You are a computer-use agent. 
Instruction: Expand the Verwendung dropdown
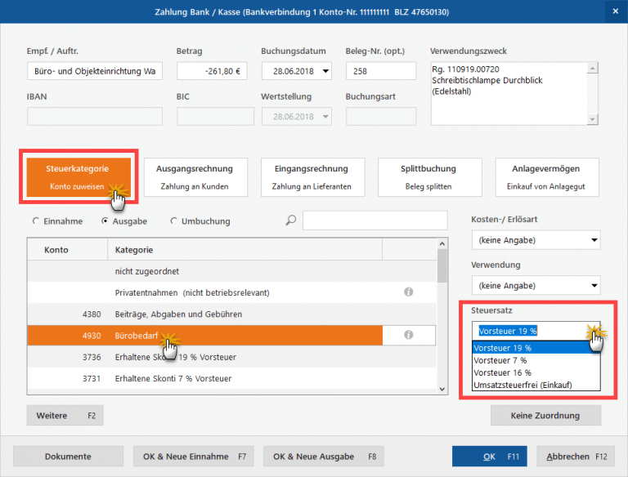click(594, 286)
